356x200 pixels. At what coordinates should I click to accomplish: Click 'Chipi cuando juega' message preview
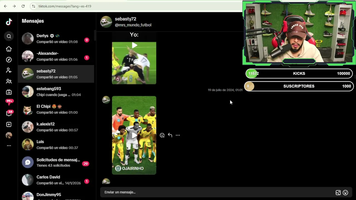53,95
